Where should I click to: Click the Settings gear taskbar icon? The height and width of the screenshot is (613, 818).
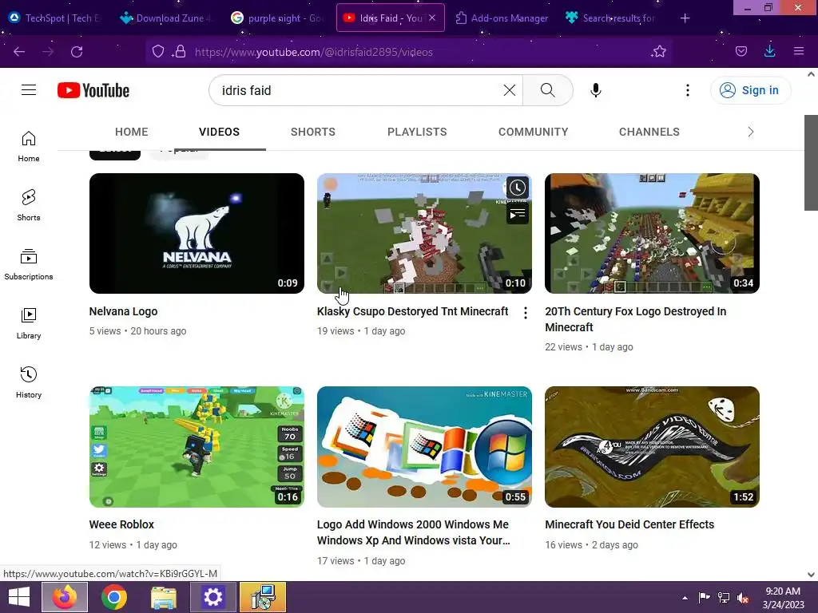point(212,597)
